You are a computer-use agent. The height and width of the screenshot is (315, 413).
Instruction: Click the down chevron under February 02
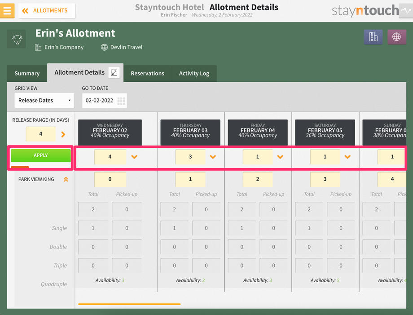[x=134, y=157]
